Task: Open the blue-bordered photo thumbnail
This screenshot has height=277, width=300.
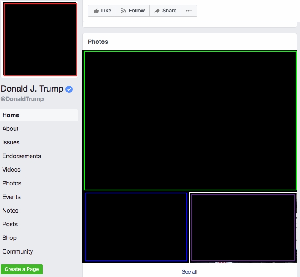Action: (136, 227)
